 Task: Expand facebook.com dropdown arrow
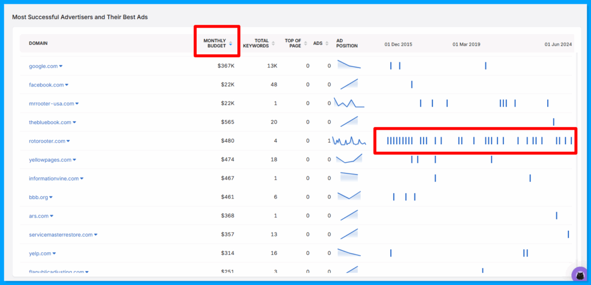pos(67,85)
